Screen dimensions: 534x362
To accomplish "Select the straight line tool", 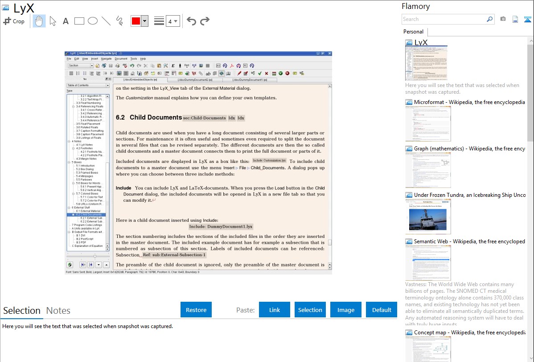I will tap(106, 21).
